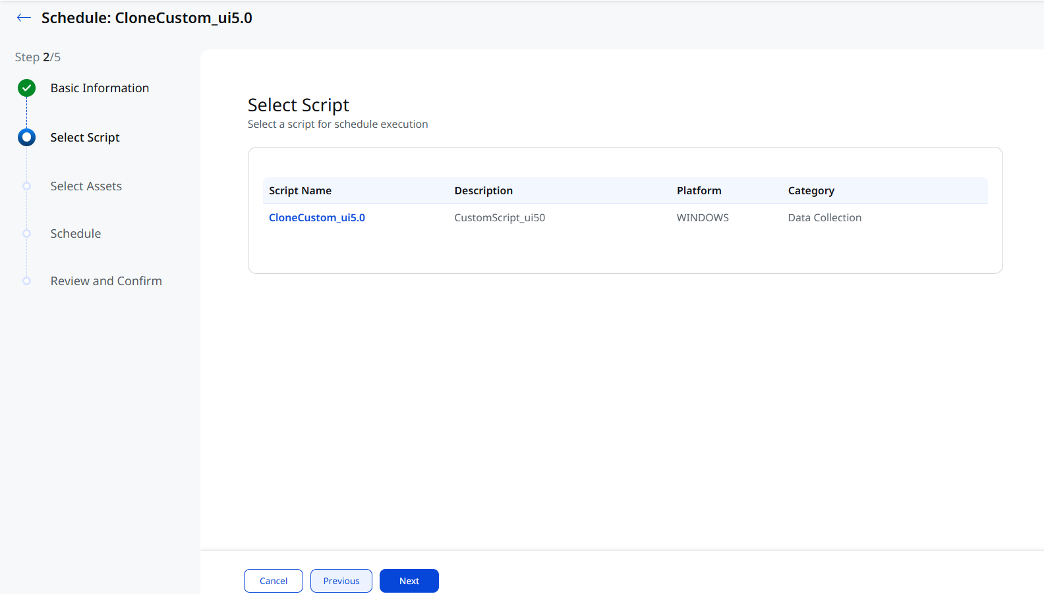Screen dimensions: 1044x594
Task: Click the Select Assets step circle
Action: click(27, 186)
